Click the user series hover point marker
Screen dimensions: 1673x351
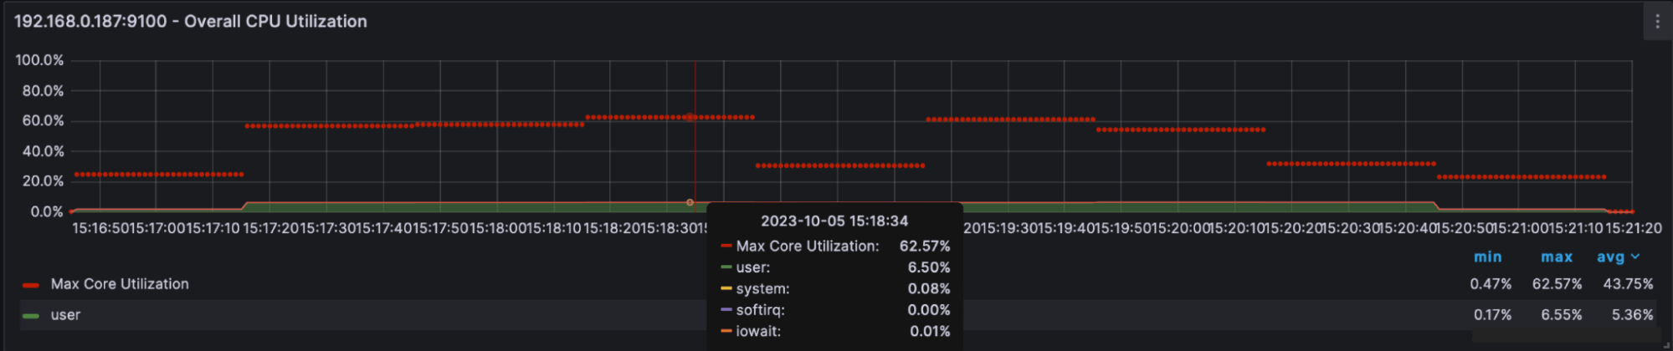690,202
